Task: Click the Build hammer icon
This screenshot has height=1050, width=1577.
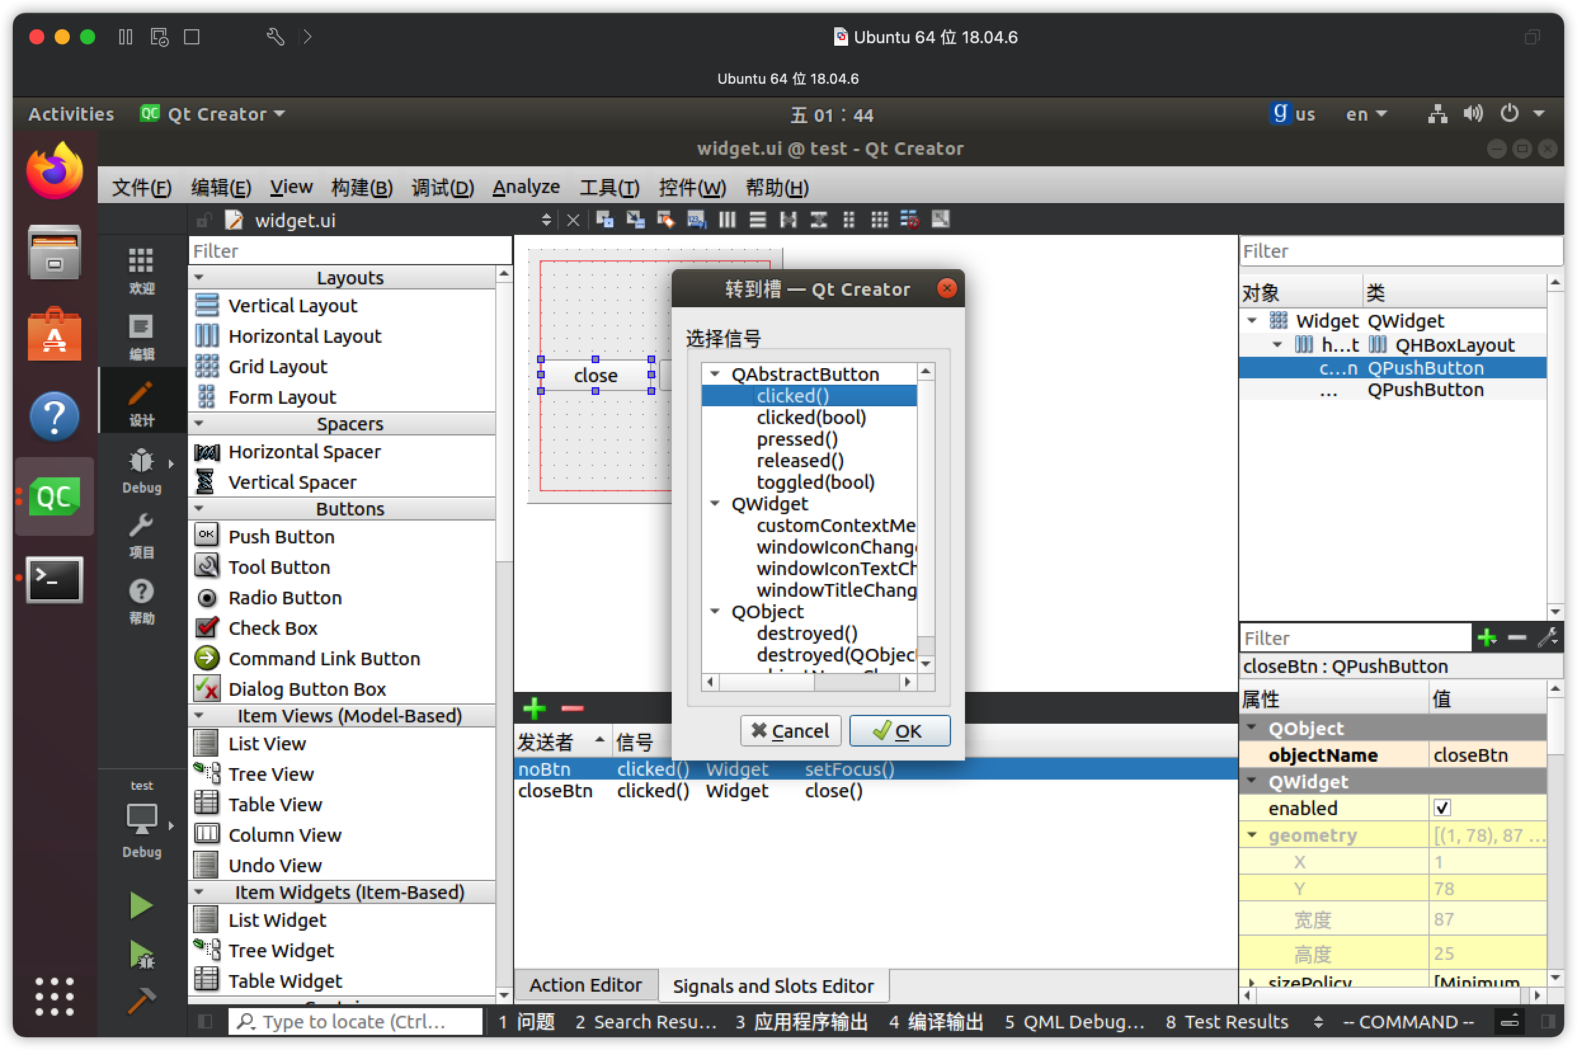Action: (141, 1000)
